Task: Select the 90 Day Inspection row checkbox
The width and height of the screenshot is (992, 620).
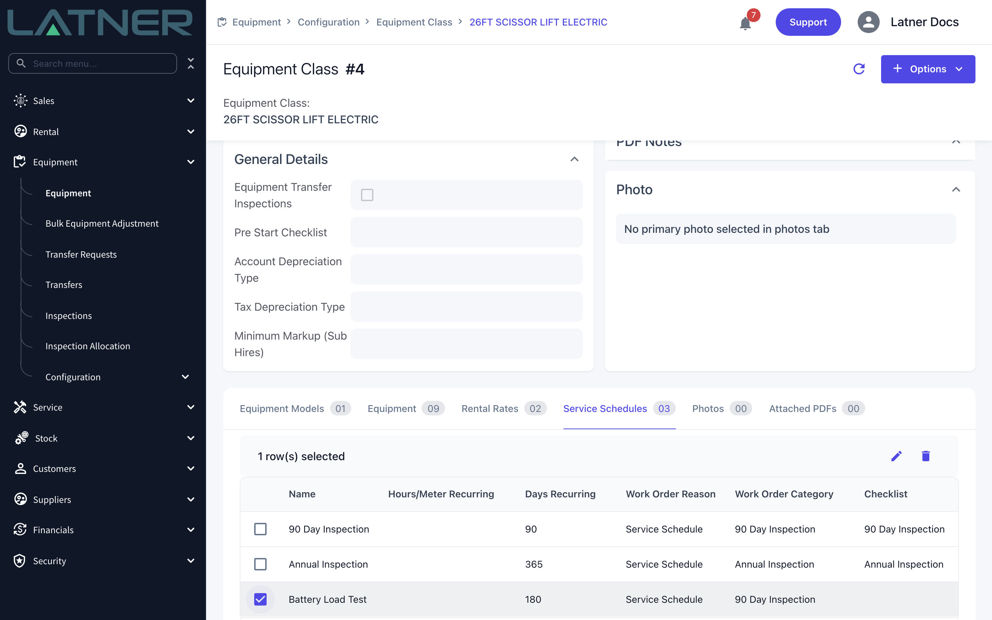Action: click(260, 529)
